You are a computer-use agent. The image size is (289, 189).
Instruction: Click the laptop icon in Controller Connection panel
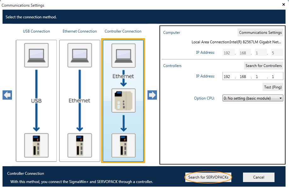pos(123,55)
